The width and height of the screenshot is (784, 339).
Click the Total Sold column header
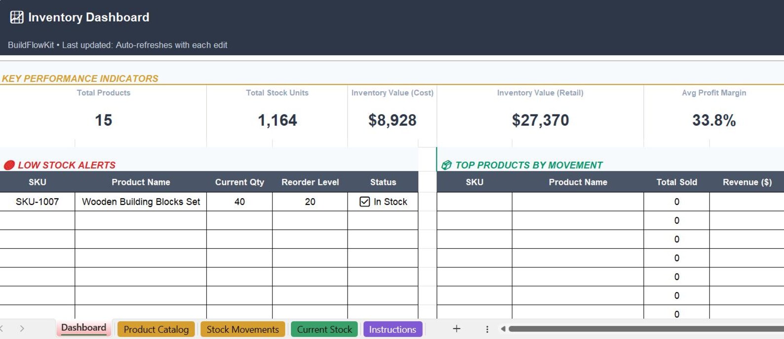coord(676,182)
